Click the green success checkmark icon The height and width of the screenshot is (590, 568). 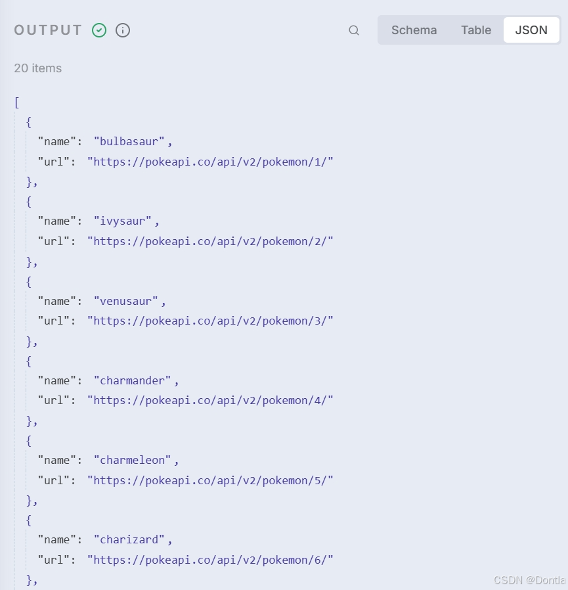point(99,30)
